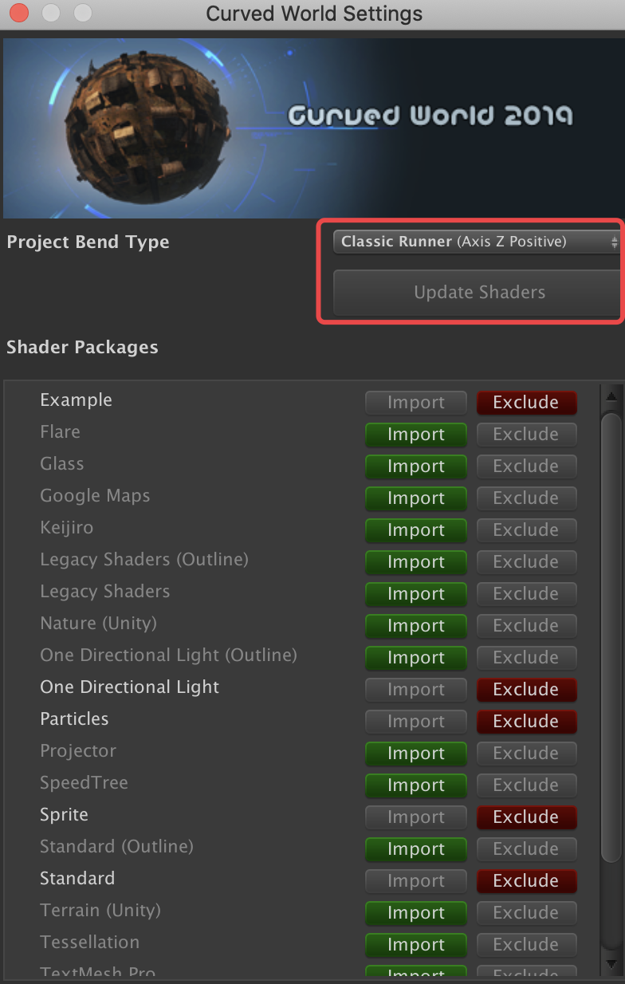Import the TextMesh Pro shader package
This screenshot has height=984, width=625.
point(415,974)
